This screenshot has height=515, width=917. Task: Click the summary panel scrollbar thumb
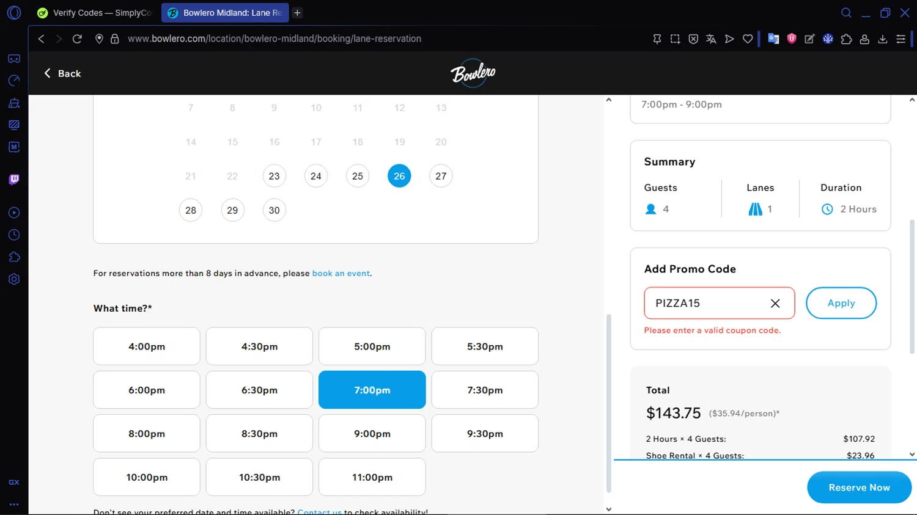click(912, 287)
